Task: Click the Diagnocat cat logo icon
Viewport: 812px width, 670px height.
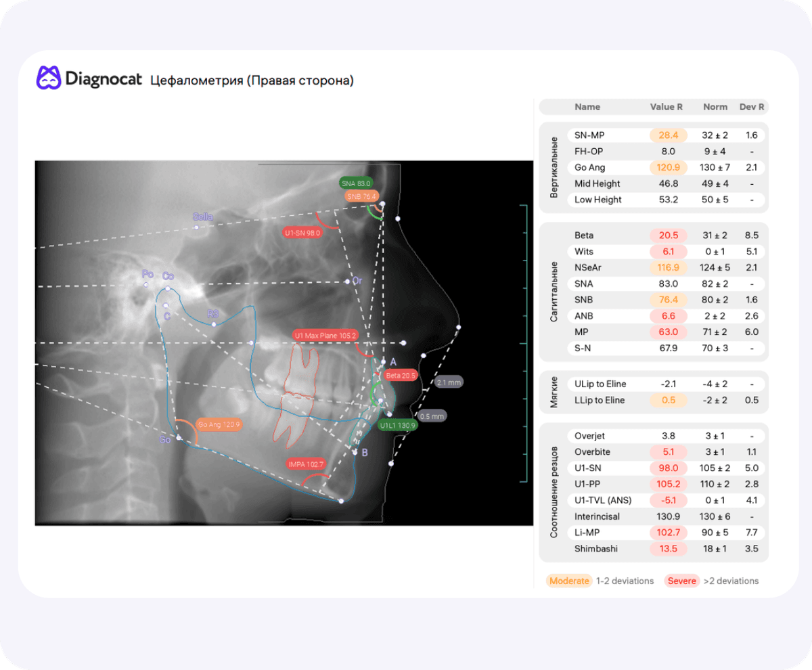Action: pyautogui.click(x=49, y=77)
